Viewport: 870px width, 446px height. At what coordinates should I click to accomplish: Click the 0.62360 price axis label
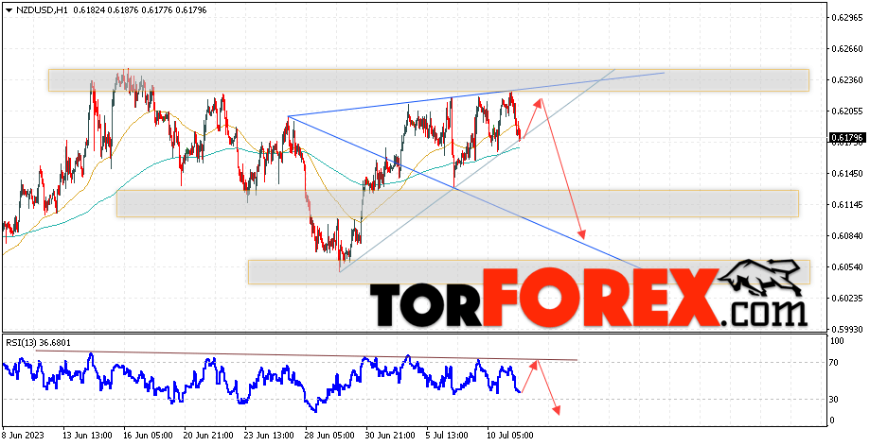tap(846, 80)
